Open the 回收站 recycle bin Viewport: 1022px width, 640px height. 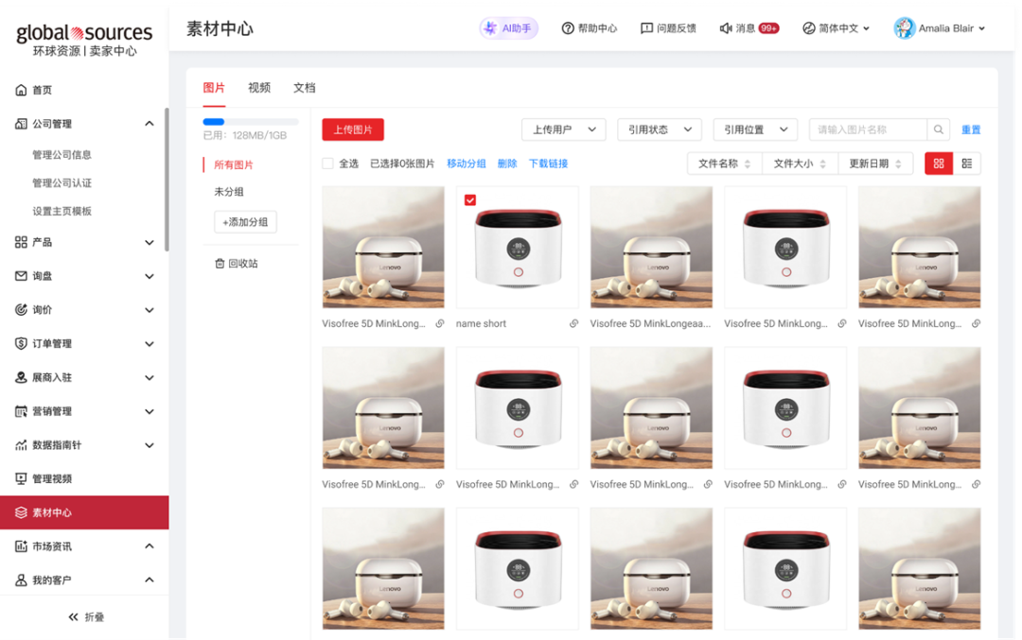point(237,263)
